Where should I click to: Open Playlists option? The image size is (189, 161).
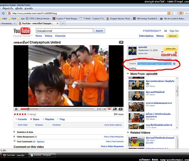pos(48,119)
